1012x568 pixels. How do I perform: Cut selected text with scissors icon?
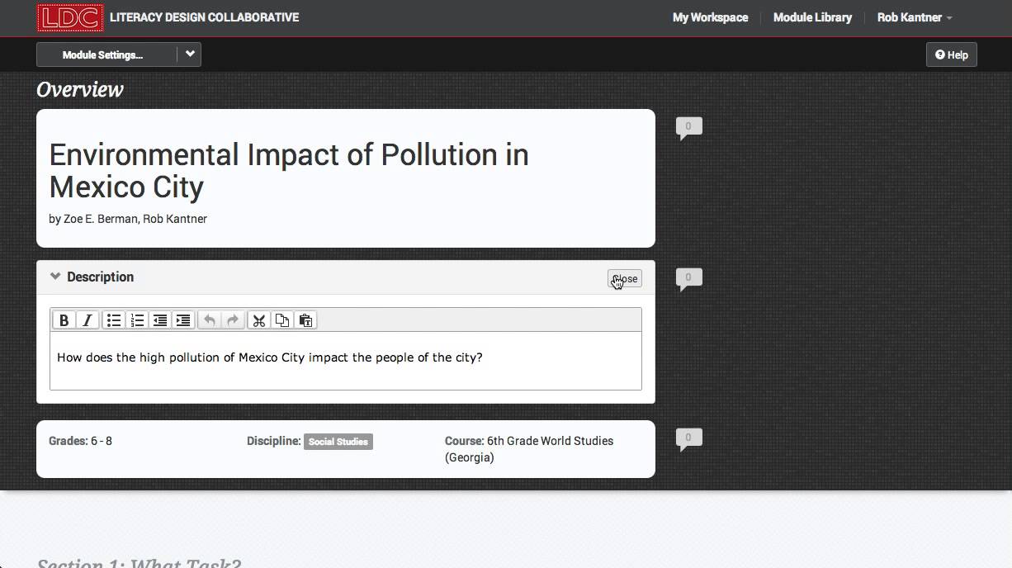coord(259,320)
